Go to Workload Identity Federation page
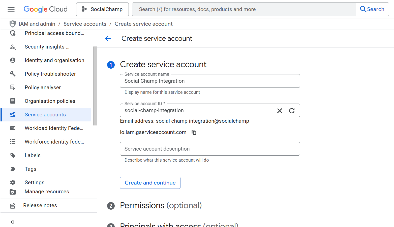394x227 pixels. click(54, 128)
